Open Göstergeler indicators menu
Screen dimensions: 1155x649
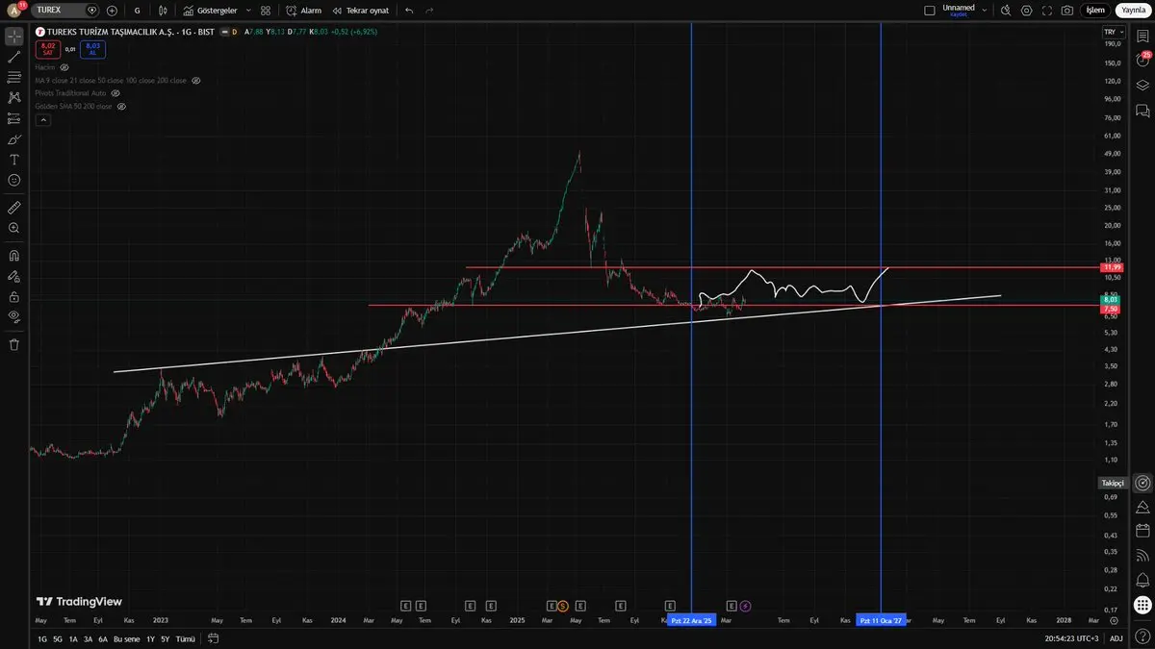(210, 10)
